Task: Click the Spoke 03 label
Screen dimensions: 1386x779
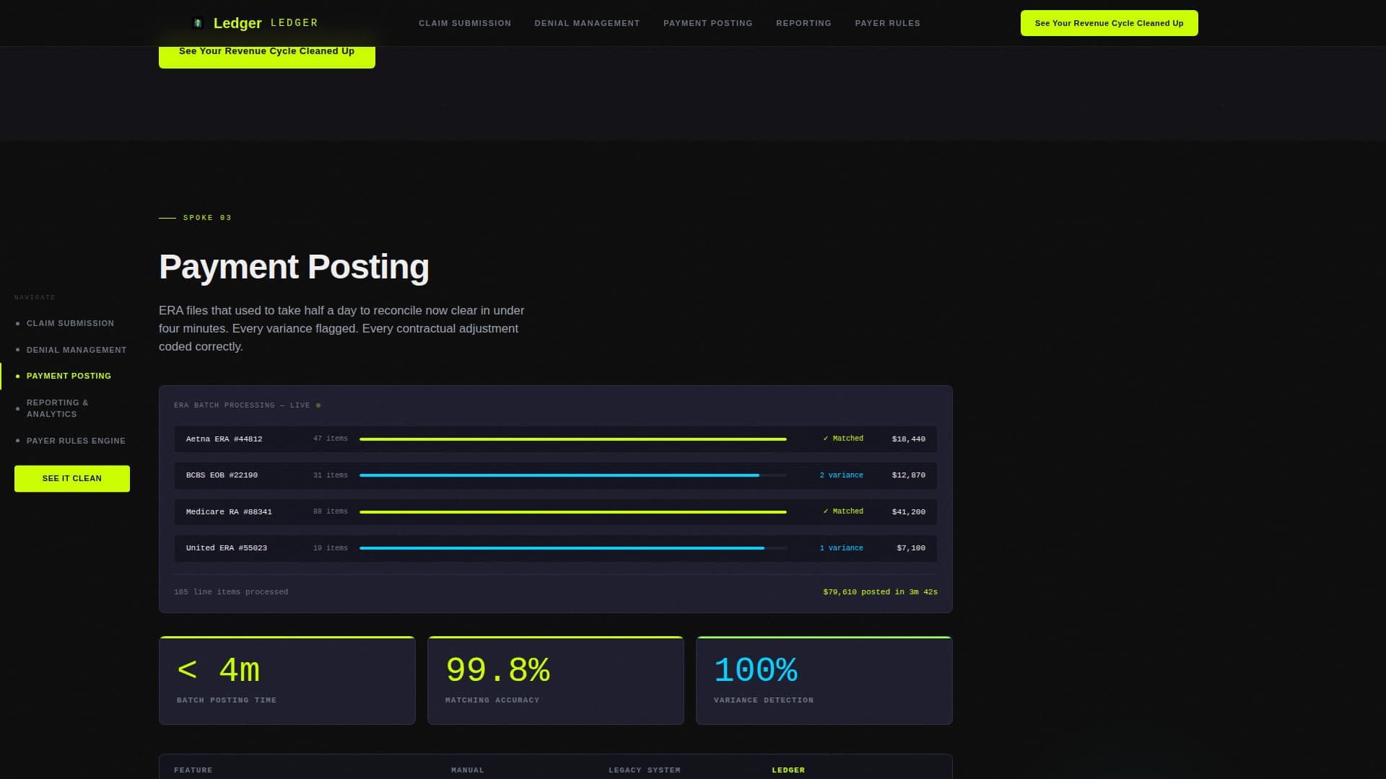Action: click(x=207, y=218)
